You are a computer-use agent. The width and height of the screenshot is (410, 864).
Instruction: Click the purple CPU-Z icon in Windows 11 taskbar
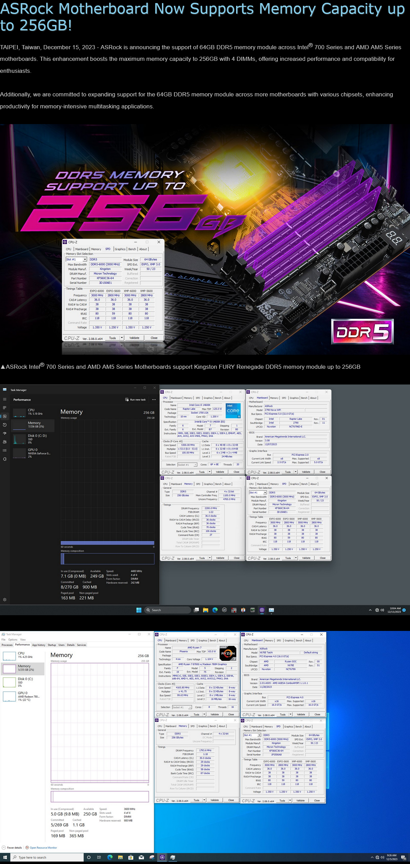tap(262, 610)
